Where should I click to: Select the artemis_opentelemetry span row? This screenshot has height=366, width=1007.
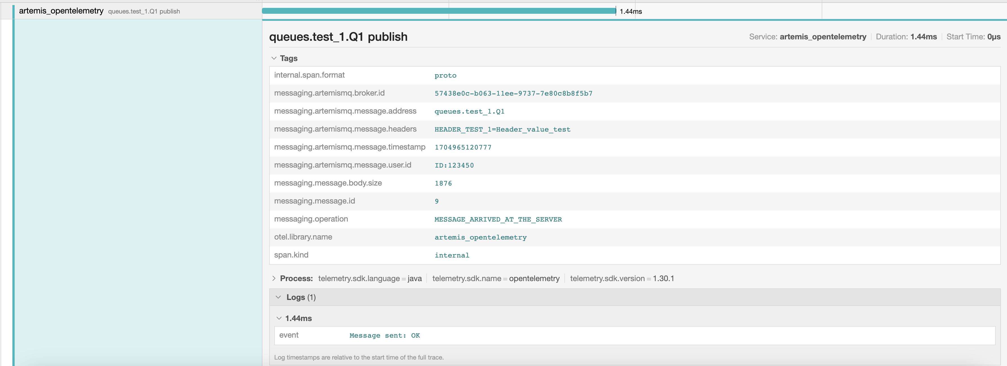61,11
